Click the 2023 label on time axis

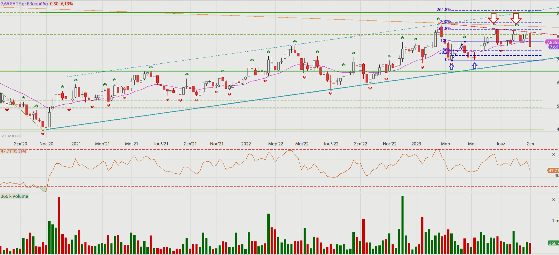point(416,144)
